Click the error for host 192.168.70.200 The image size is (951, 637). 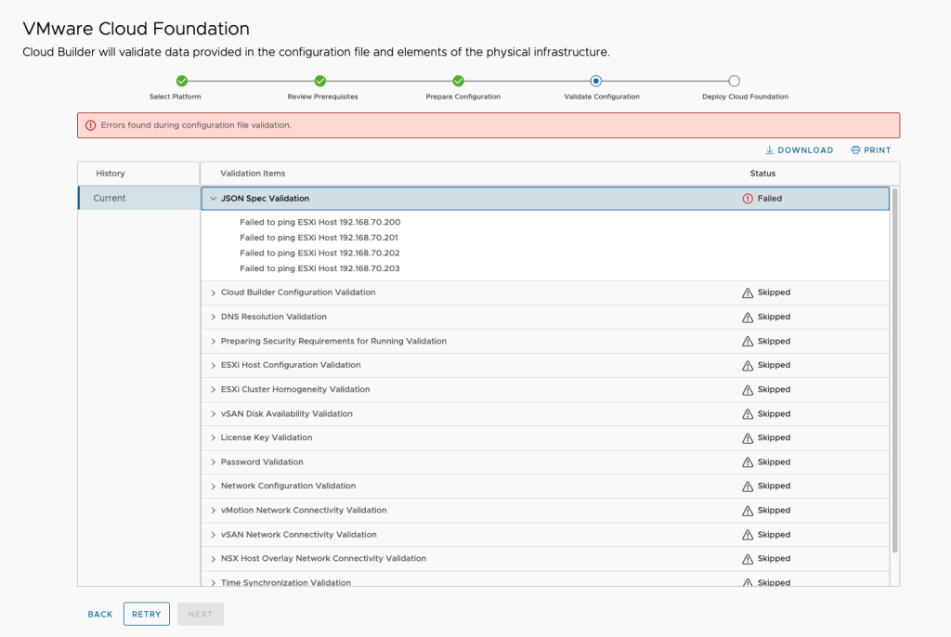click(x=319, y=222)
